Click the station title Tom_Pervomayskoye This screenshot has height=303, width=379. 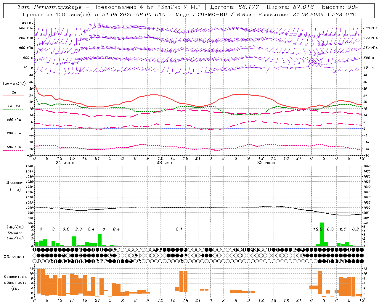tap(49, 7)
